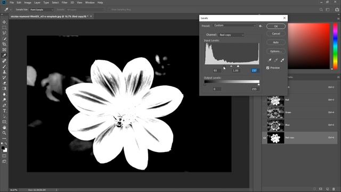
Task: Select the Brush tool
Action: pos(4,66)
